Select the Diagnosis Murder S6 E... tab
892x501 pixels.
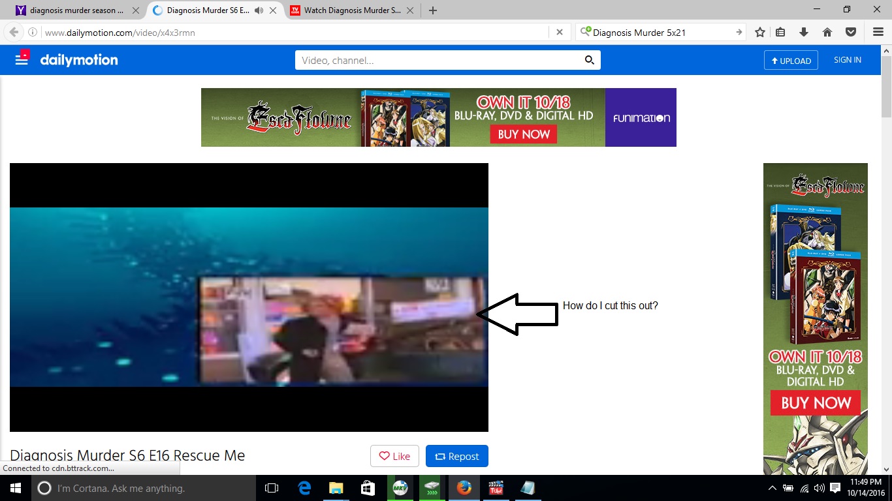coord(209,10)
